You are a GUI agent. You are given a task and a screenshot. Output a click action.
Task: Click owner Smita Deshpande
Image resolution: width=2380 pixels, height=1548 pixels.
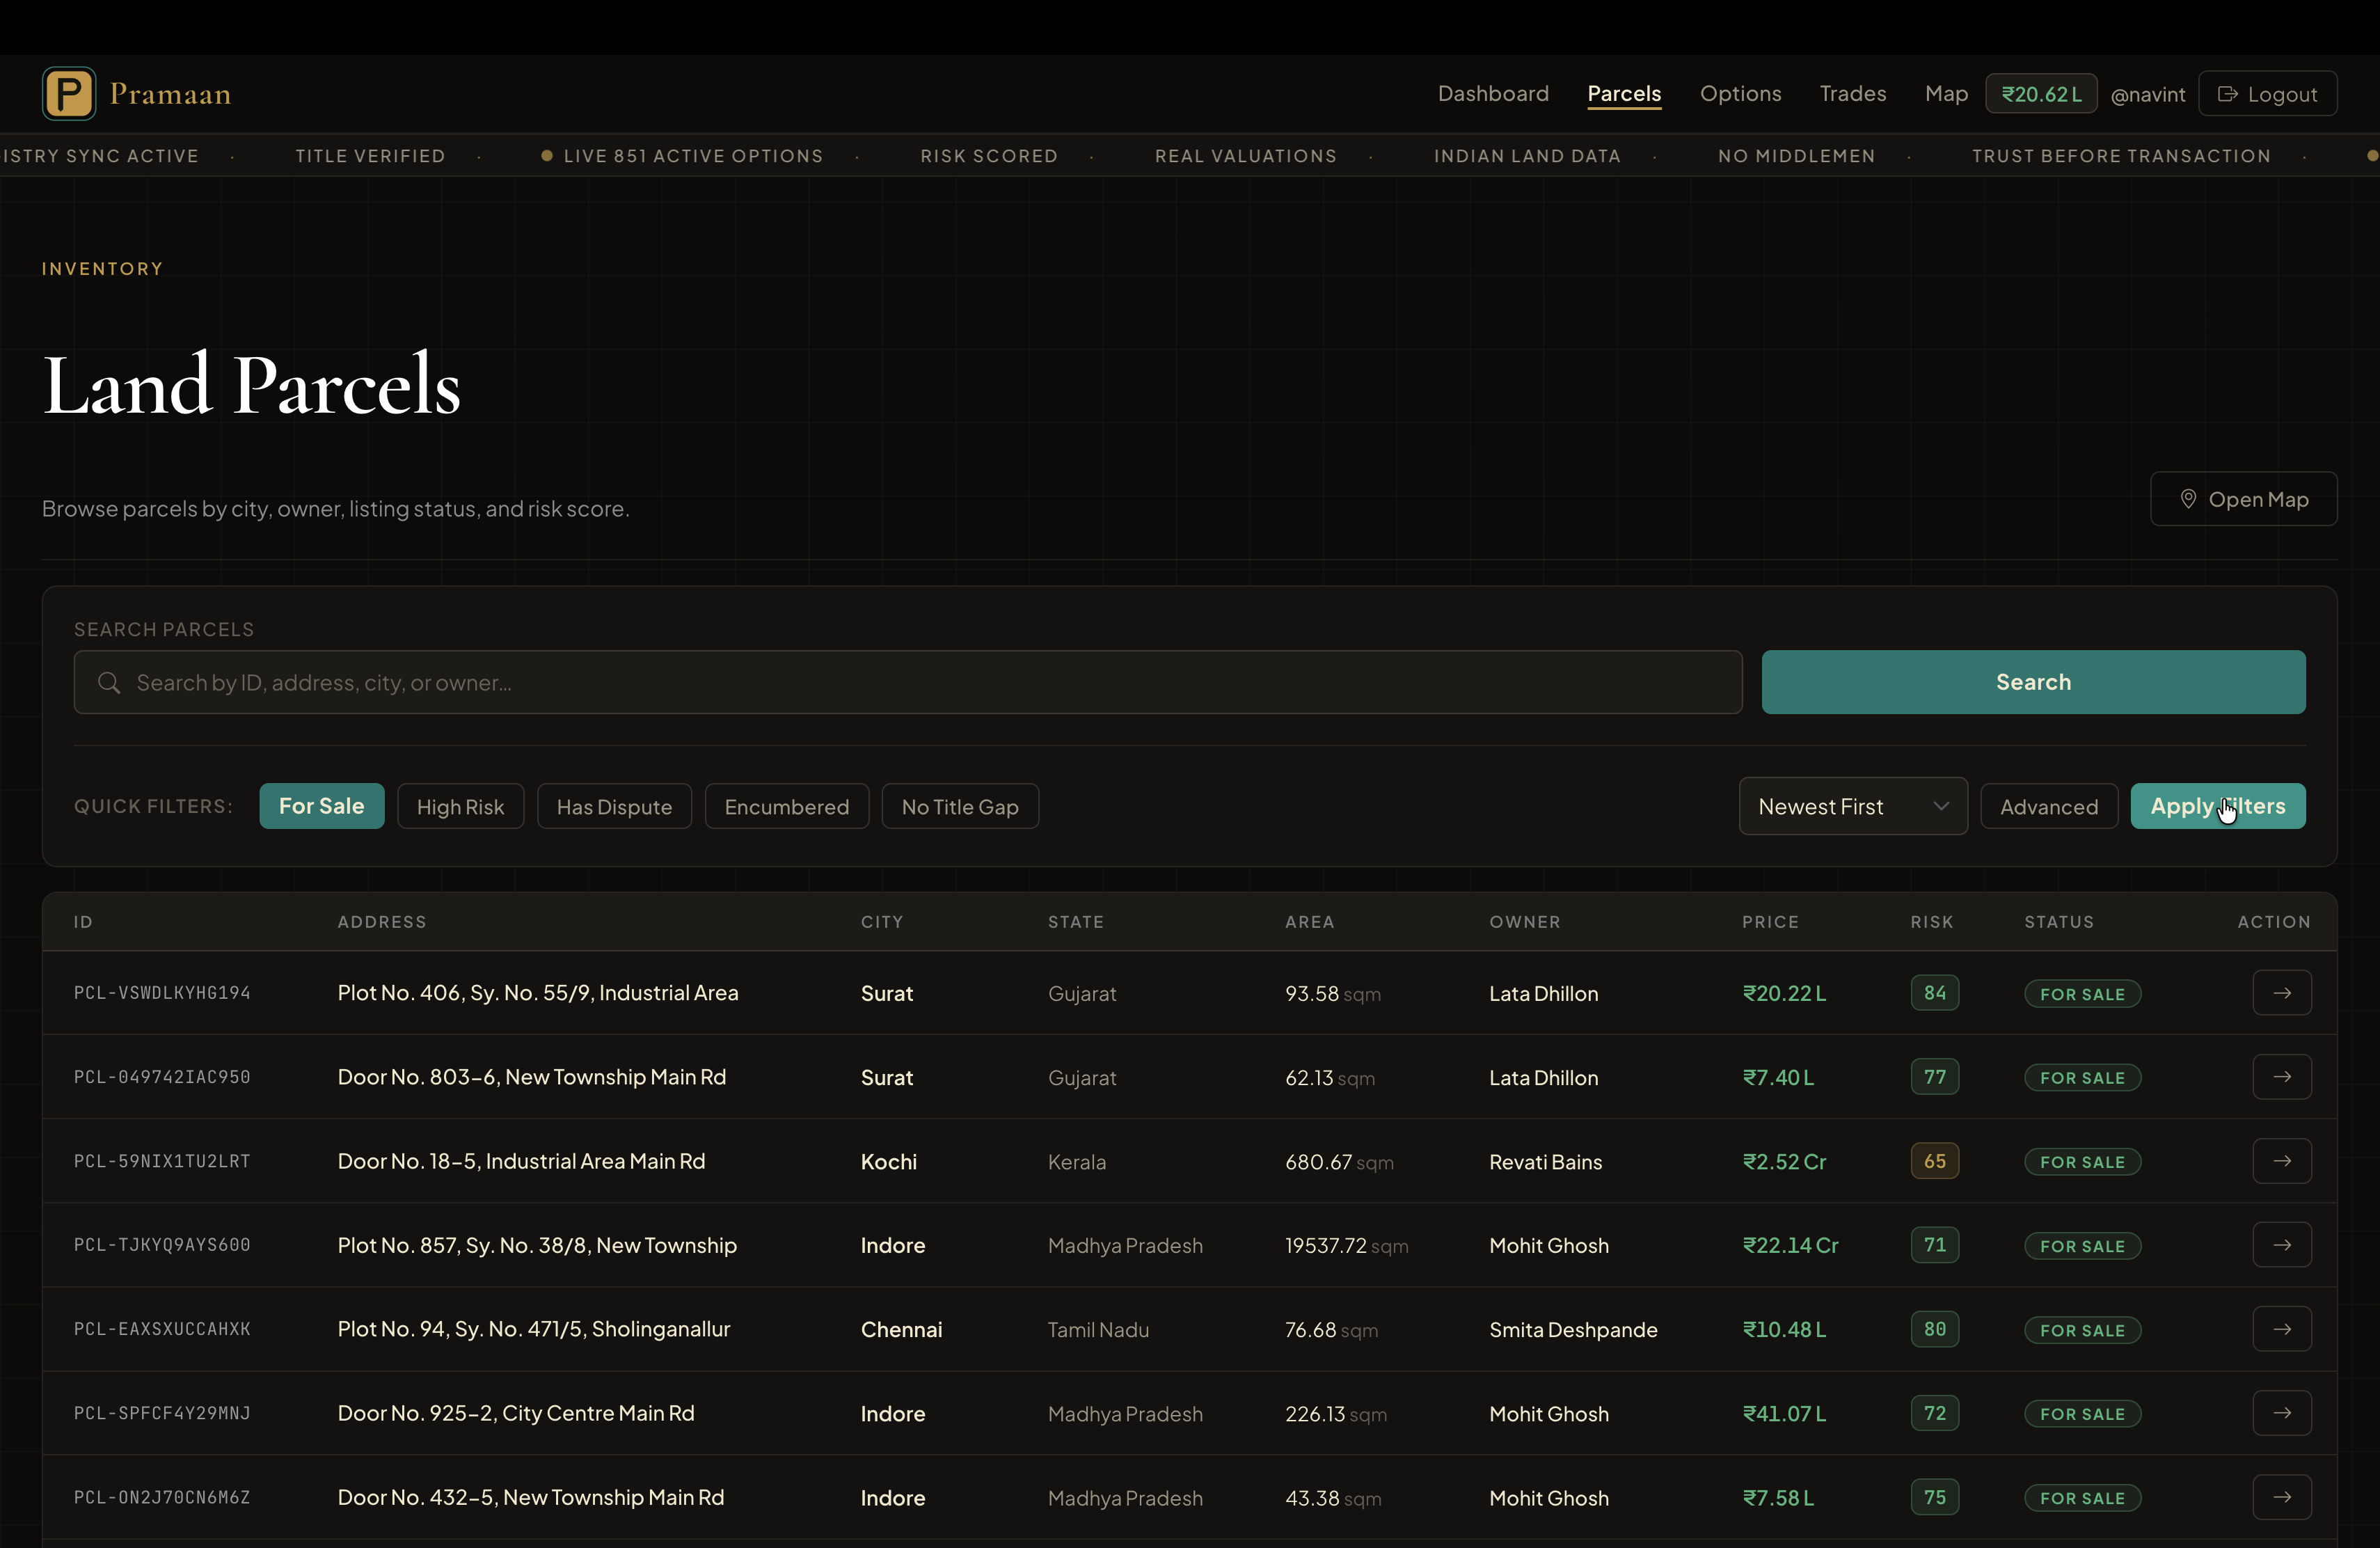(1573, 1330)
